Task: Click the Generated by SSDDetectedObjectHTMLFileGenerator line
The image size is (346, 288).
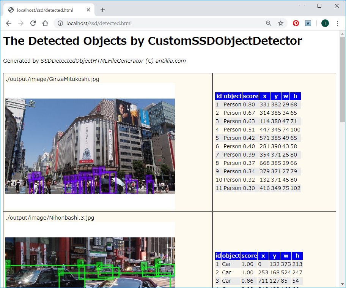Action: (x=94, y=61)
